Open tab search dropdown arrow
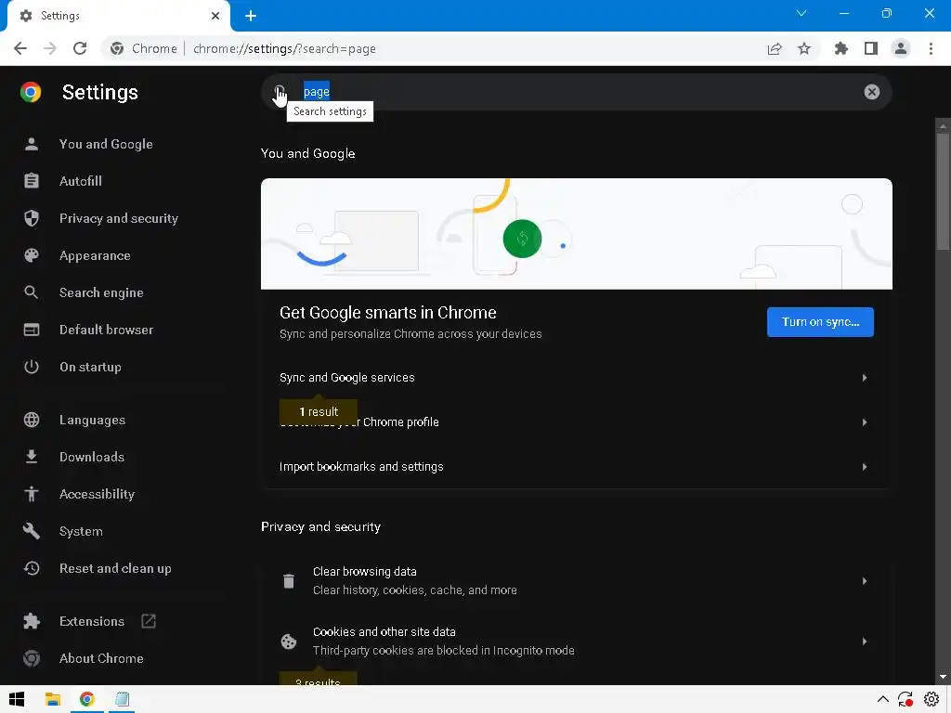951x713 pixels. (x=801, y=13)
